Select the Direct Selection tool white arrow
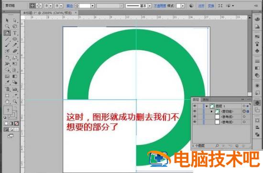Image resolution: width=263 pixels, height=173 pixels. [x=15, y=20]
